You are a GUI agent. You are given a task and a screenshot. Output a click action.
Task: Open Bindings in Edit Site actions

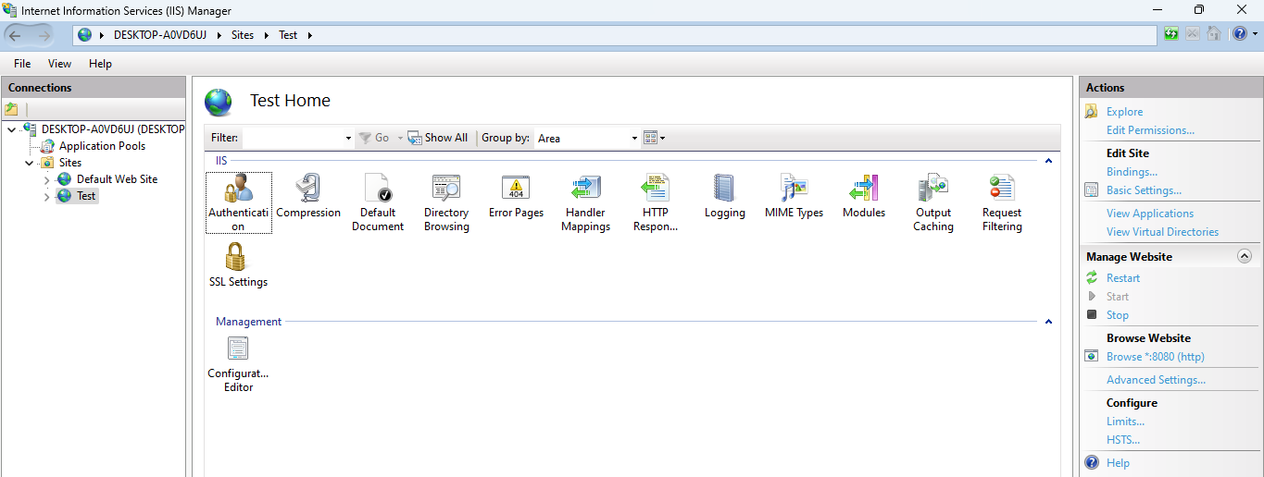[x=1132, y=172]
